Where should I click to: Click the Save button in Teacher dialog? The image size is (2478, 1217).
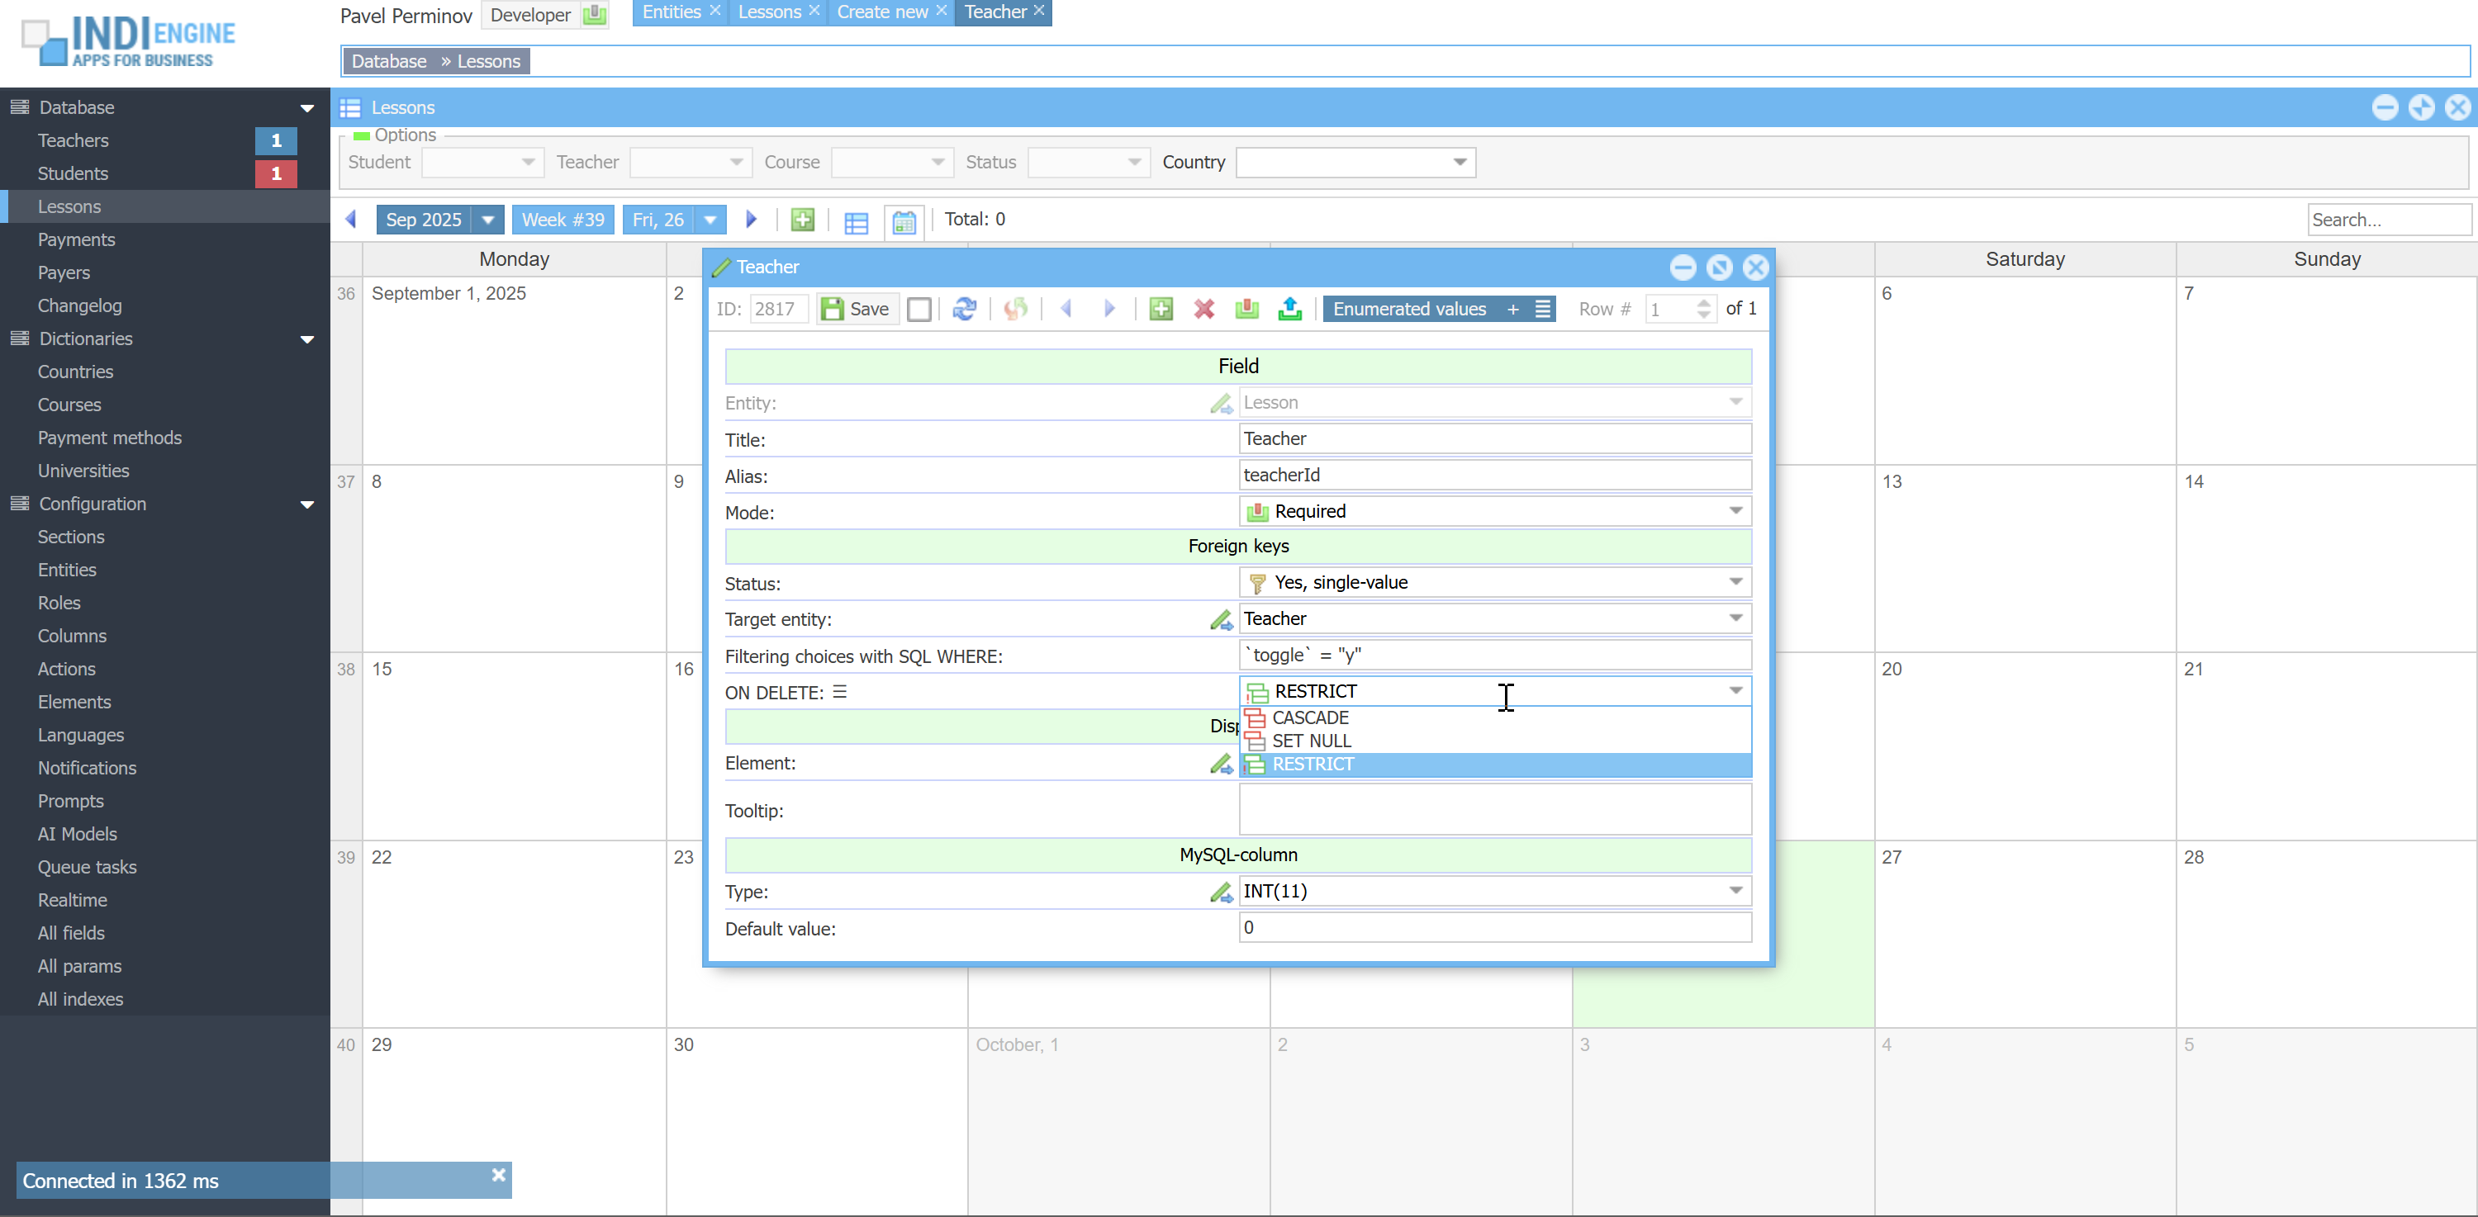[856, 309]
